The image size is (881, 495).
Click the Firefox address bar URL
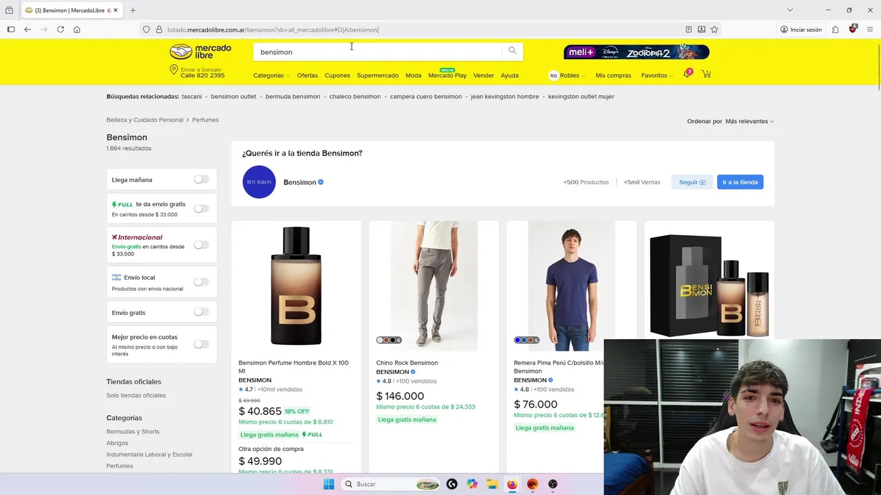coord(273,30)
